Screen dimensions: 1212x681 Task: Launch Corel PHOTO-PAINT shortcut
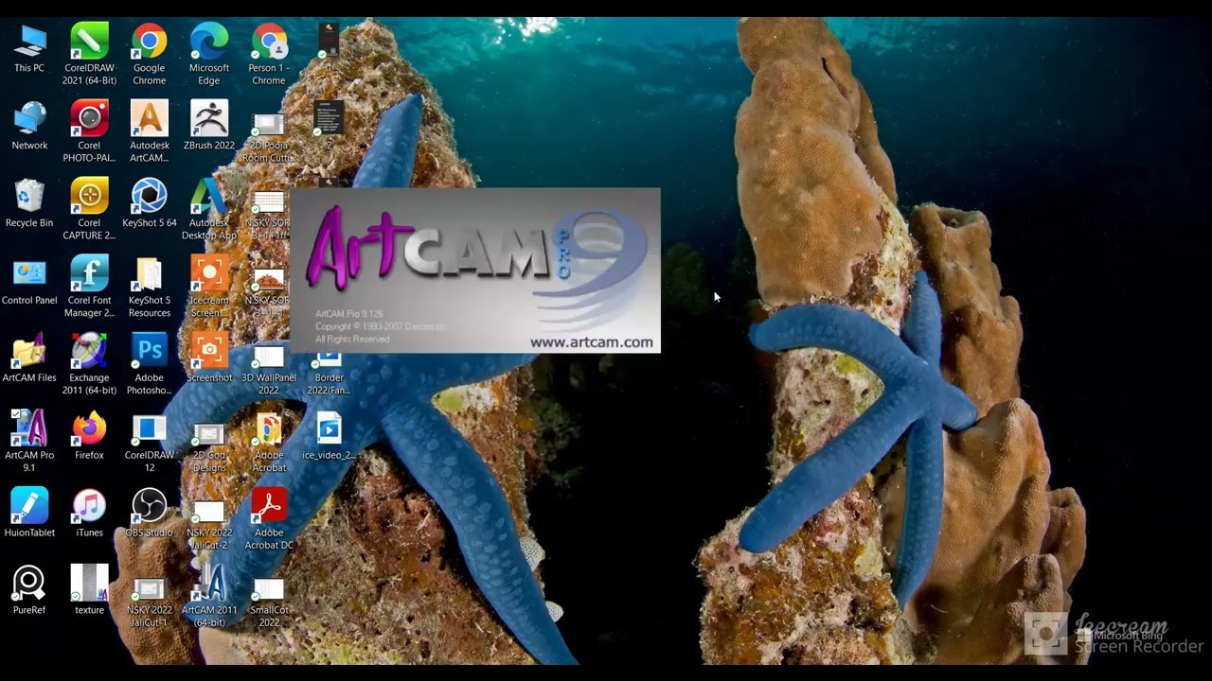coord(90,131)
